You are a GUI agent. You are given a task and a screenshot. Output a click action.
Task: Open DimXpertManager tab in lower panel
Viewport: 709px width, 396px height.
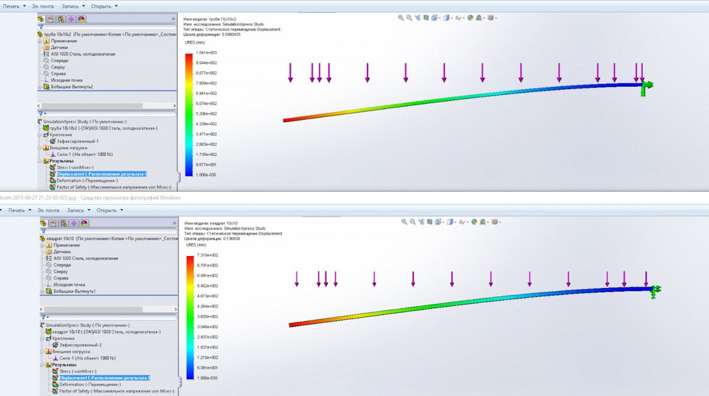[x=73, y=223]
